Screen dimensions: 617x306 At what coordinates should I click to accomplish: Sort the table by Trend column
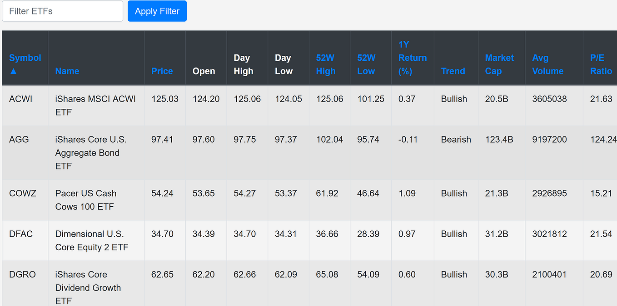453,71
